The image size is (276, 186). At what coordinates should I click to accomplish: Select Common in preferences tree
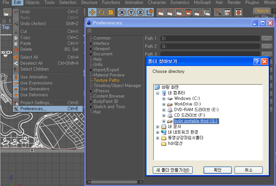tap(102, 38)
